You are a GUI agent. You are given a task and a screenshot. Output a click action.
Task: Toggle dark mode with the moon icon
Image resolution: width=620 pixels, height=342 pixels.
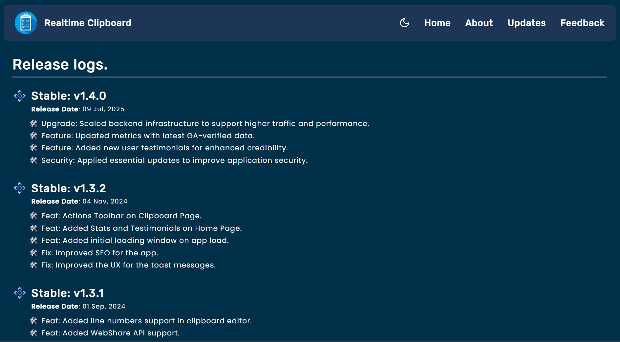click(404, 23)
